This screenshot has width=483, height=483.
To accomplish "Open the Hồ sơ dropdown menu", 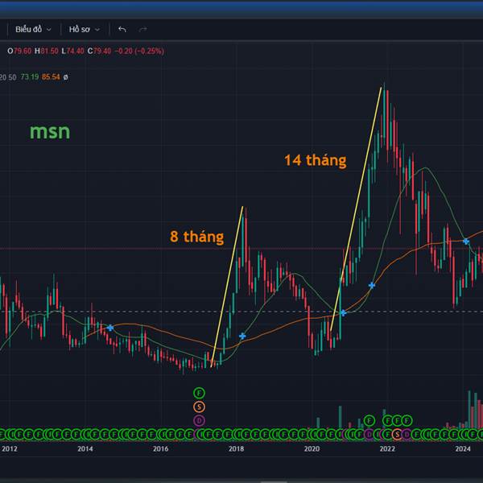I will click(84, 29).
